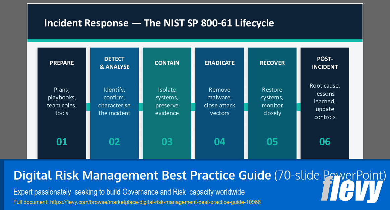Image resolution: width=390 pixels, height=210 pixels.
Task: Select the ERADICATE stage card
Action: pyautogui.click(x=219, y=103)
